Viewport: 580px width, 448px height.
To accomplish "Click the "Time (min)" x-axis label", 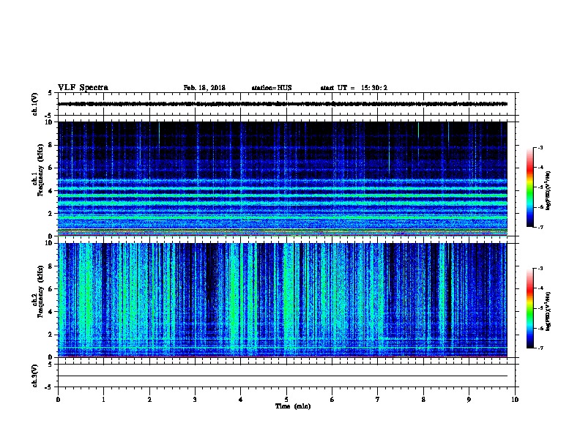I will pos(293,406).
